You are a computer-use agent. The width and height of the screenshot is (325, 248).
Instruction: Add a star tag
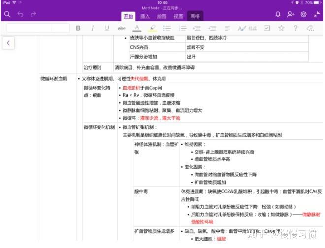(x=281, y=28)
